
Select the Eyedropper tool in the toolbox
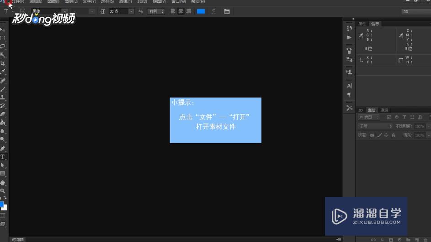(x=2, y=72)
